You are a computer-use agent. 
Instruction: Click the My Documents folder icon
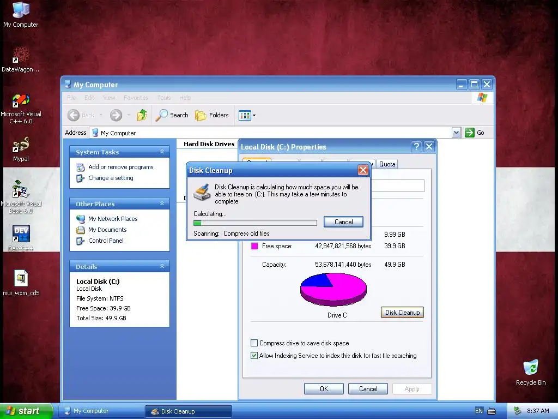coord(81,230)
